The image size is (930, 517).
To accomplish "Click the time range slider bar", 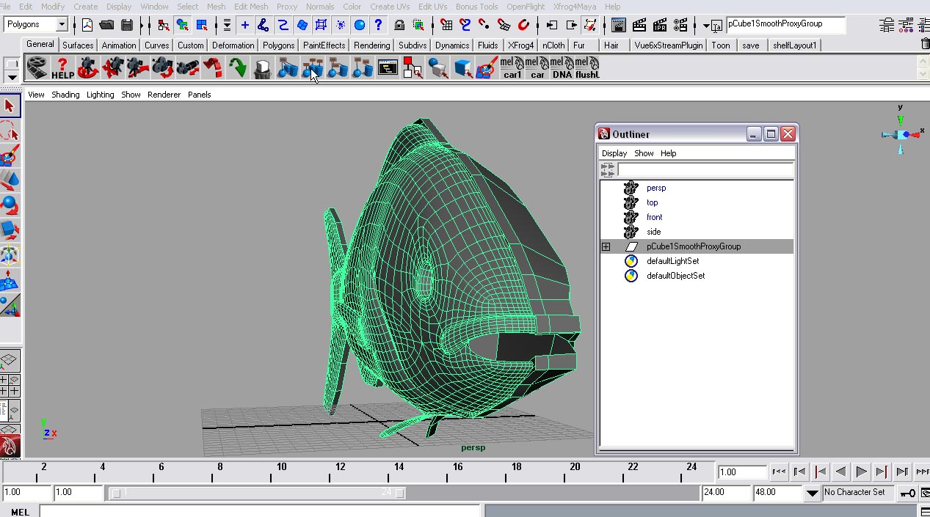I will 257,493.
